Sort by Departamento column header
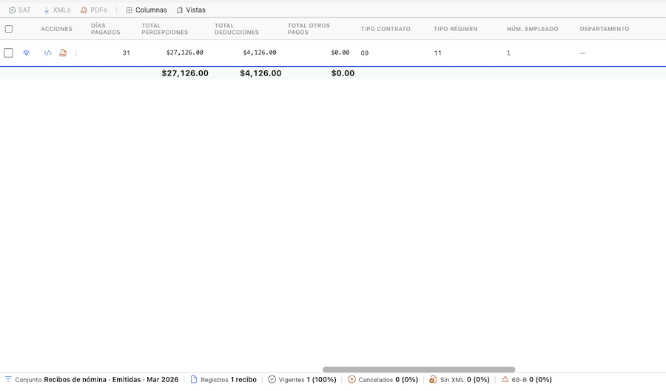Image resolution: width=666 pixels, height=391 pixels. 605,29
